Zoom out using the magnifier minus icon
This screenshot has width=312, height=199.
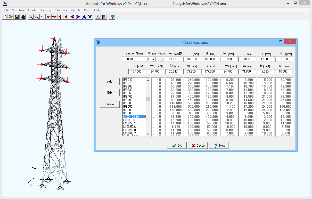point(36,17)
